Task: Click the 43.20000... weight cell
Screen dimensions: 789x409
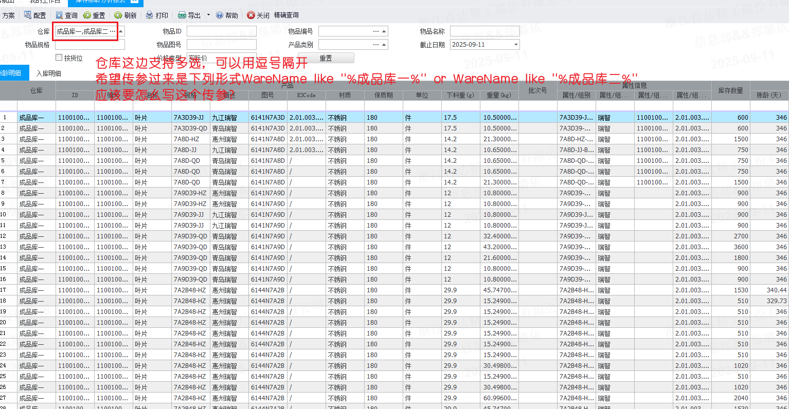Action: click(x=499, y=247)
